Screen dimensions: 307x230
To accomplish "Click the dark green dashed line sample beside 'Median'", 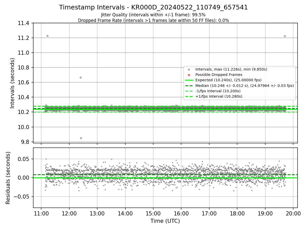I will tap(189, 86).
